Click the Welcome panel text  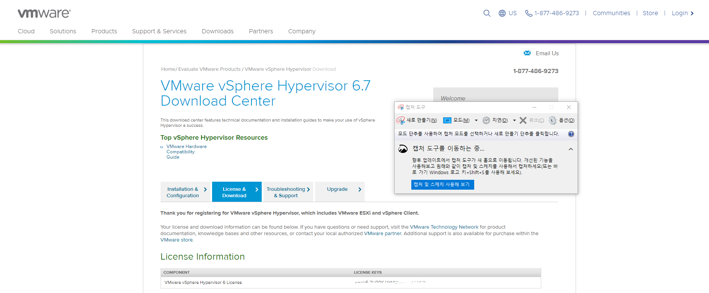pos(453,98)
